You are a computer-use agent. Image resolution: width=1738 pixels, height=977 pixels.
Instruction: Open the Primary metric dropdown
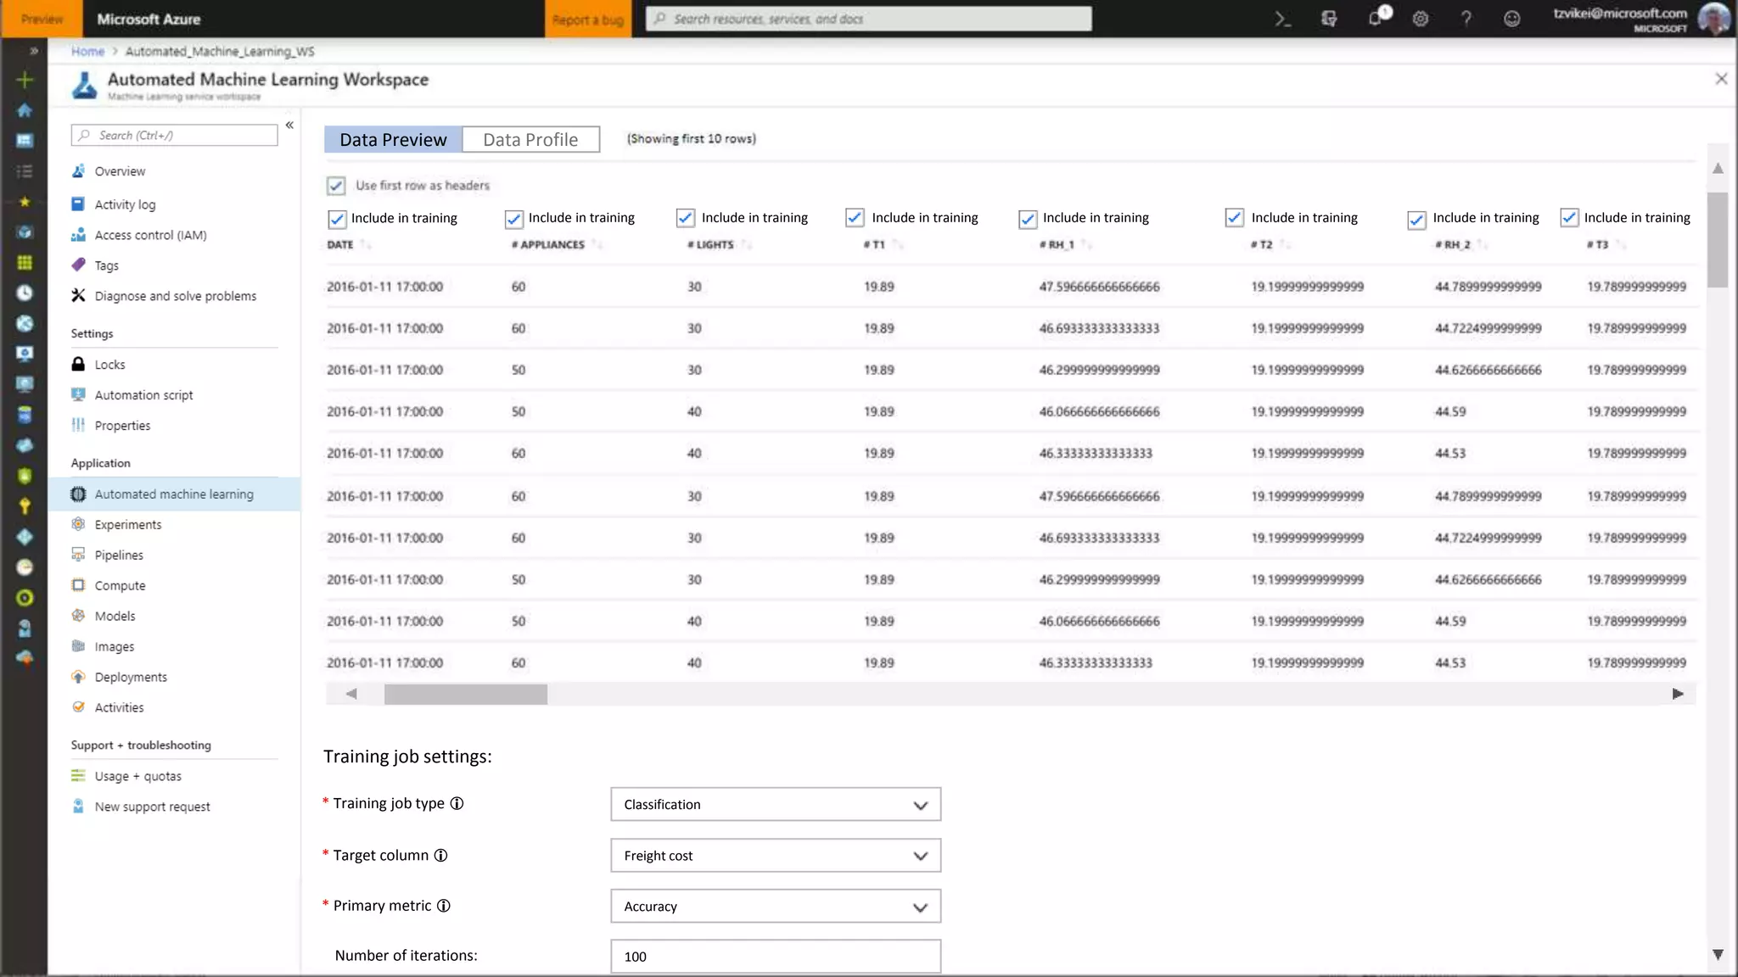pos(776,907)
